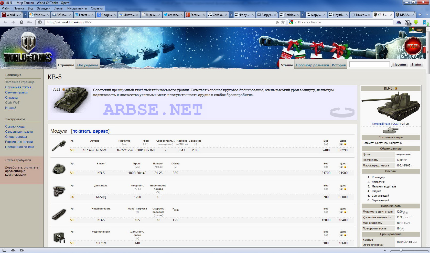Click the red ИГРАТЬ ornament button

tap(413, 46)
